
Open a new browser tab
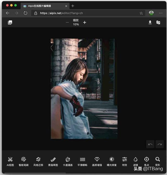tap(73, 6)
